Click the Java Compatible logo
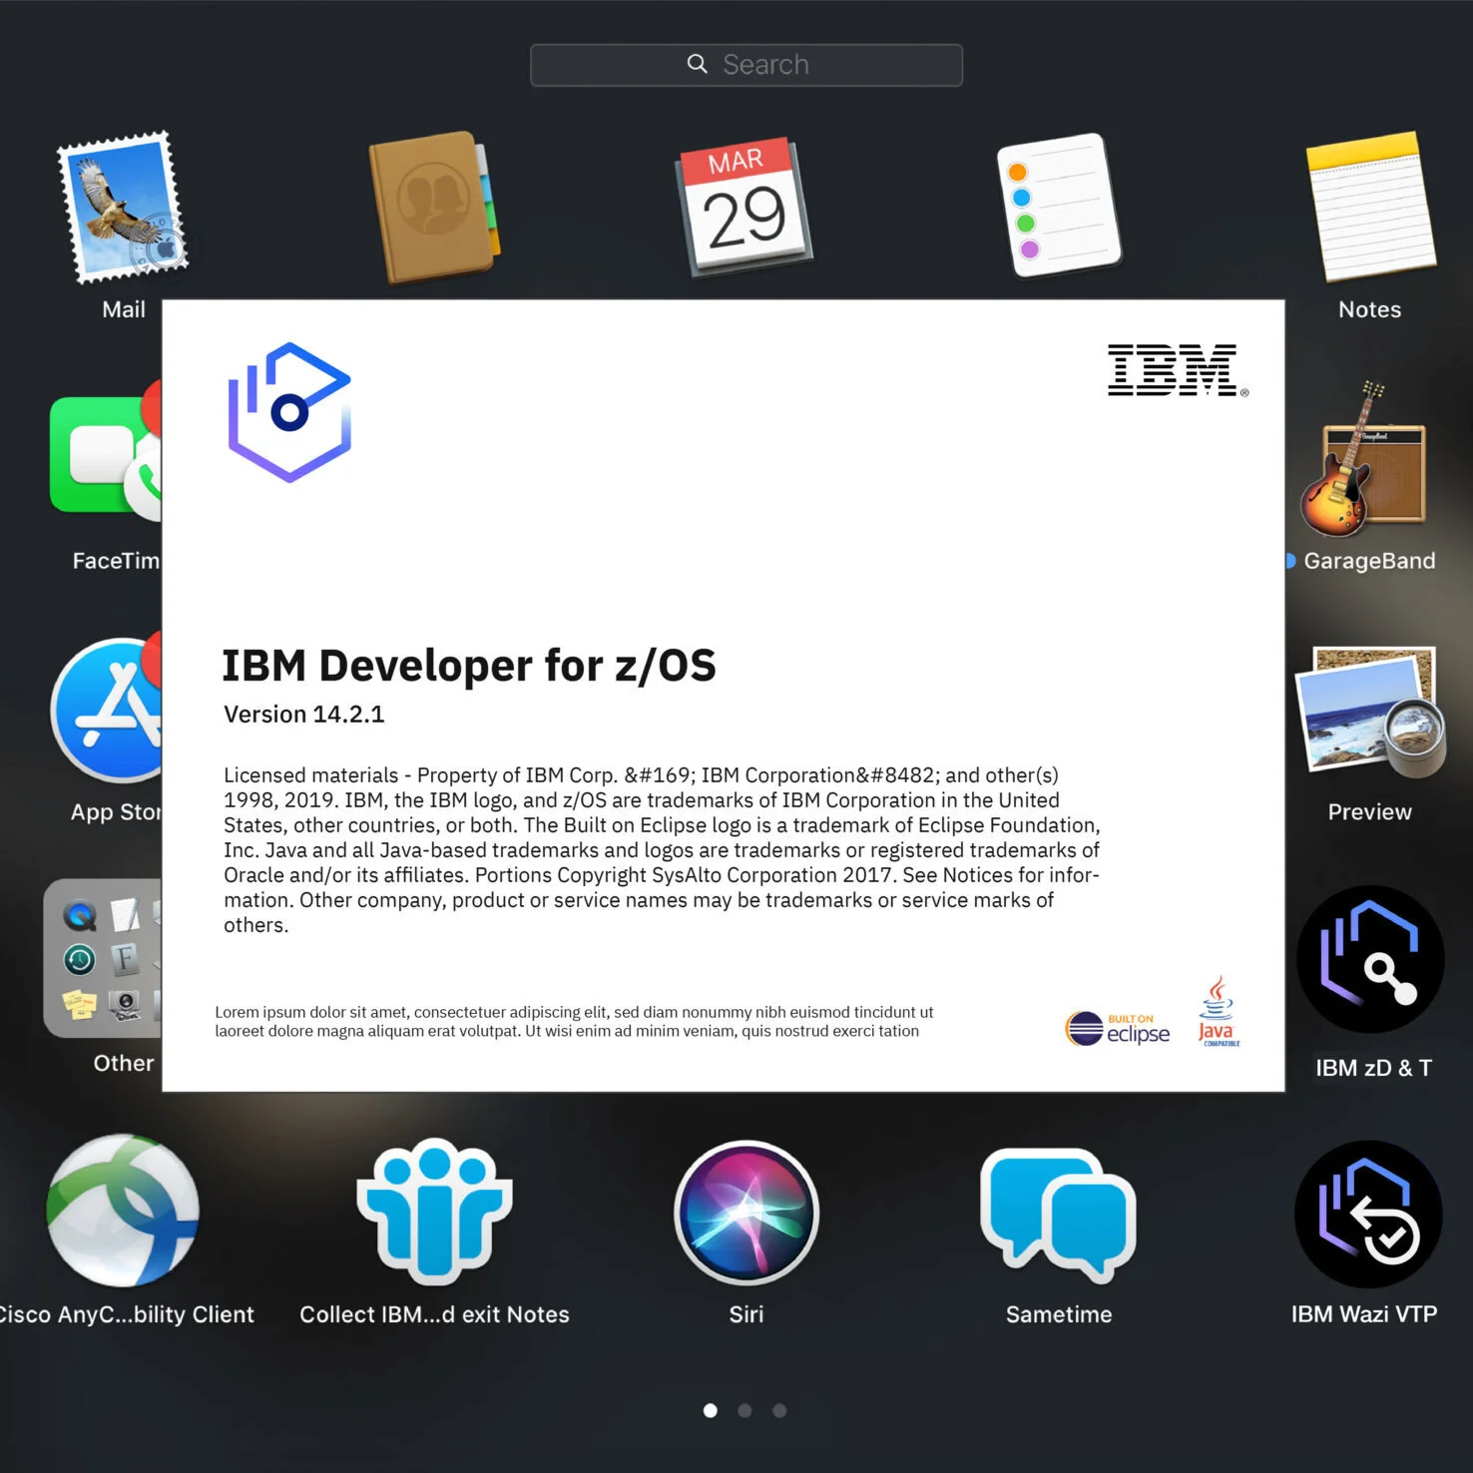 1217,1011
